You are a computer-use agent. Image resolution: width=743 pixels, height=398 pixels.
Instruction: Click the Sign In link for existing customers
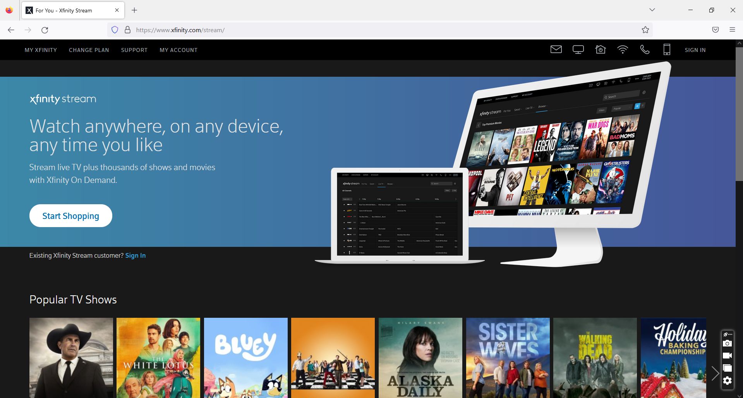(135, 255)
